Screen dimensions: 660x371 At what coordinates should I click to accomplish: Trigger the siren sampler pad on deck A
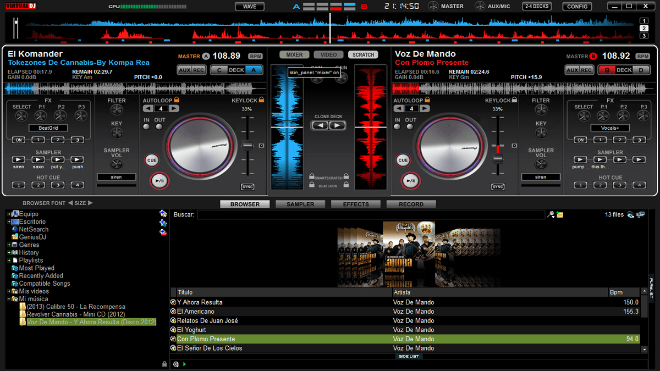18,160
